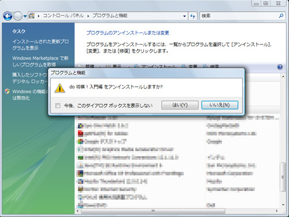Click heading プログラムのアンインストールまたは変更
The width and height of the screenshot is (289, 217).
128,33
